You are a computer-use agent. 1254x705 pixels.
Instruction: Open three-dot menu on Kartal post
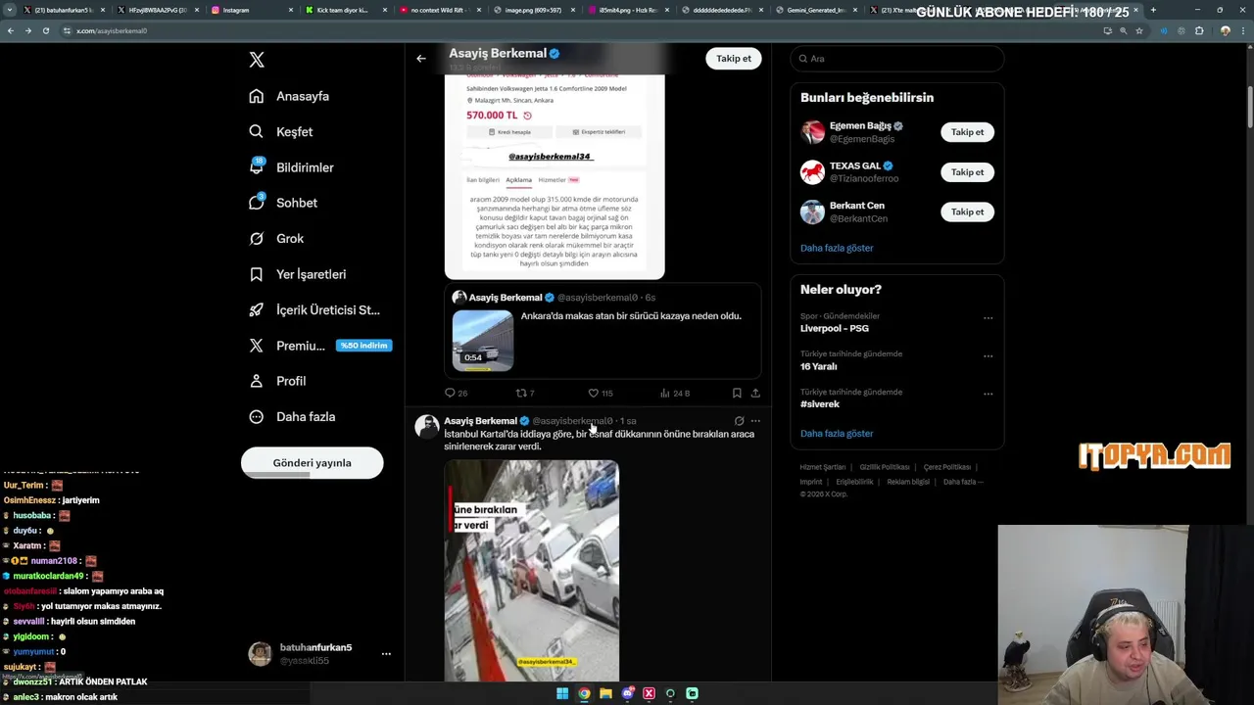pyautogui.click(x=755, y=421)
